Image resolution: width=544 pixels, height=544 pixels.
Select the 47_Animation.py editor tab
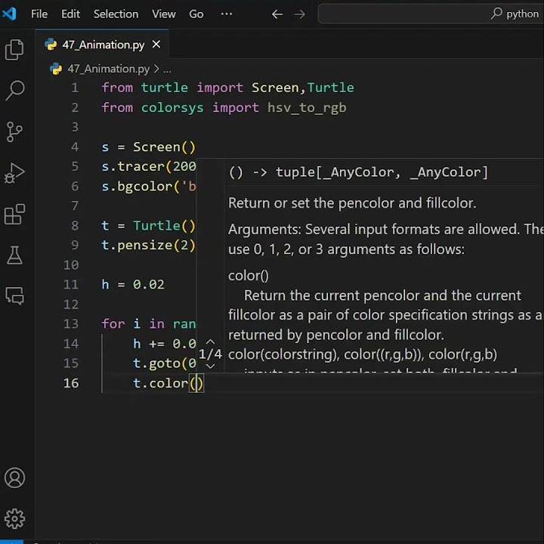pos(102,45)
